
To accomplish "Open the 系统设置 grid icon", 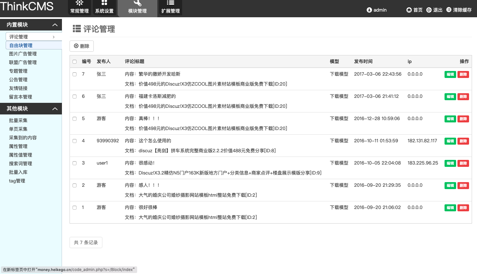I will pos(104,3).
